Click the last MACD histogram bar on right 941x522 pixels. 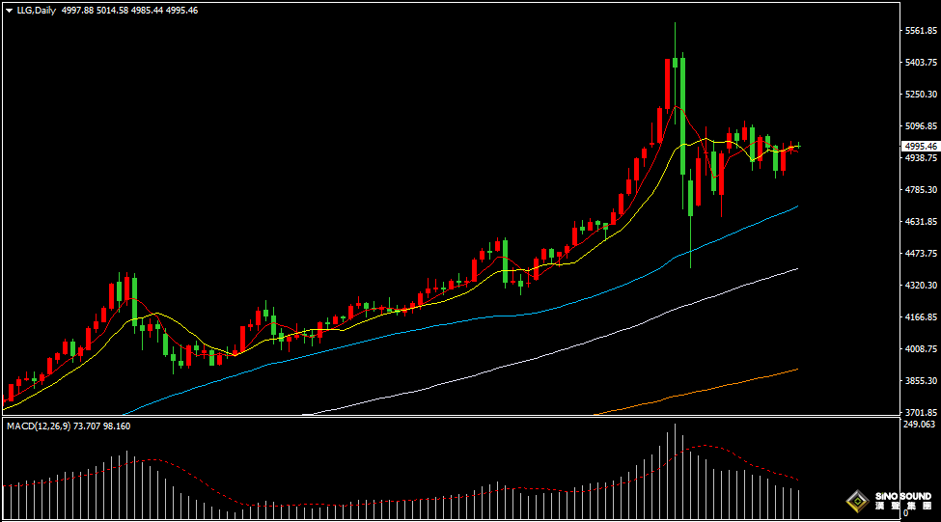click(x=799, y=502)
